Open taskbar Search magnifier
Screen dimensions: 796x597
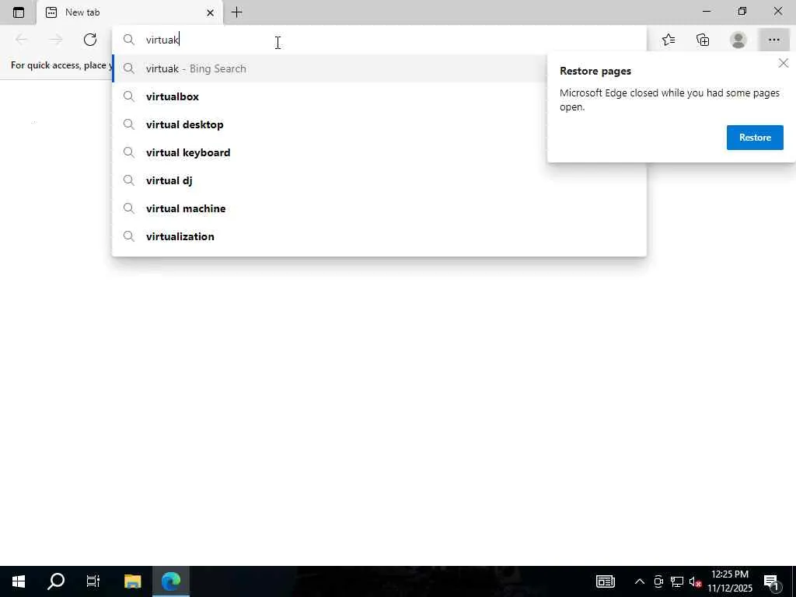point(56,581)
